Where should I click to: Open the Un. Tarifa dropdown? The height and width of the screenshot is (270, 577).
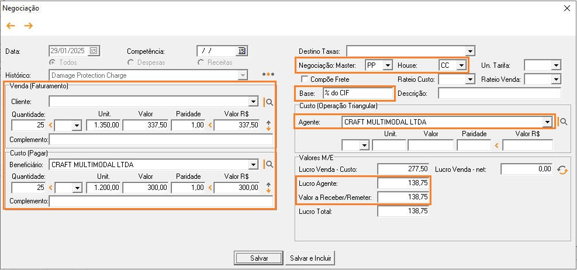[555, 65]
